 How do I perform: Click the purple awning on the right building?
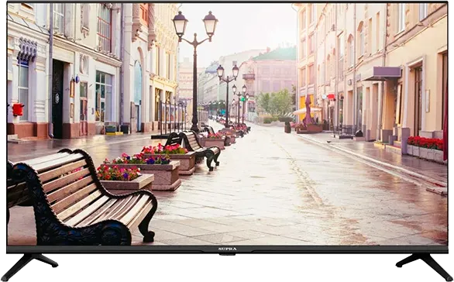(x=383, y=73)
